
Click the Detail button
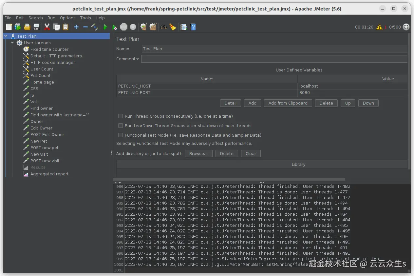[x=231, y=103]
